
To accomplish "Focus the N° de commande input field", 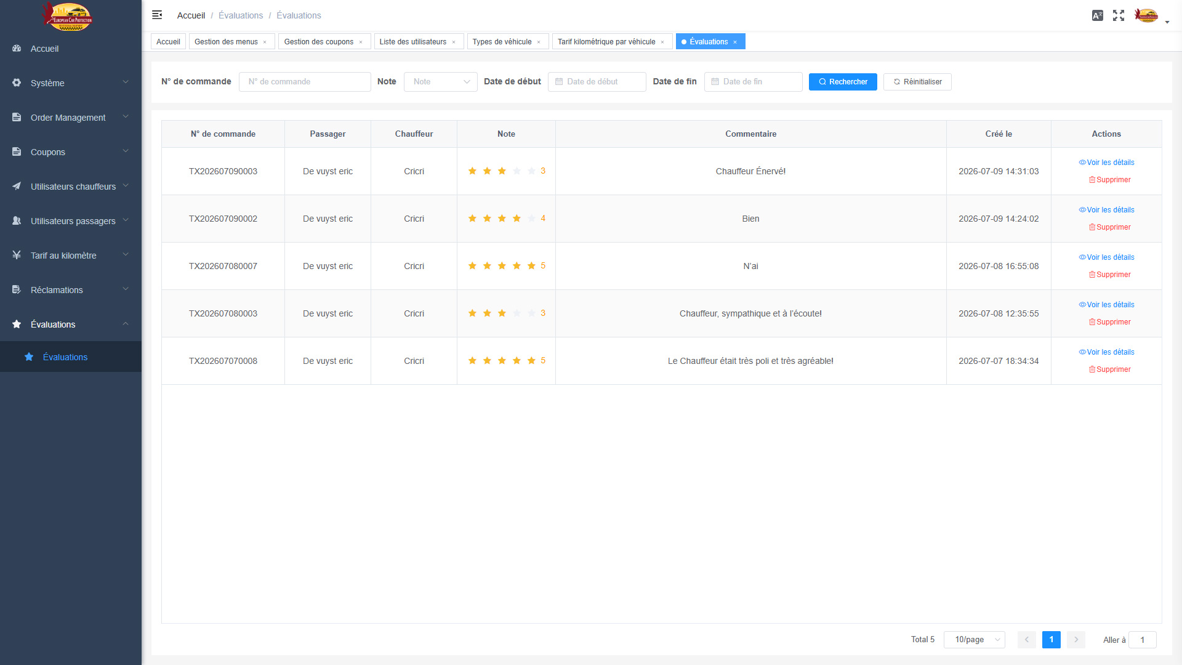I will click(x=305, y=82).
